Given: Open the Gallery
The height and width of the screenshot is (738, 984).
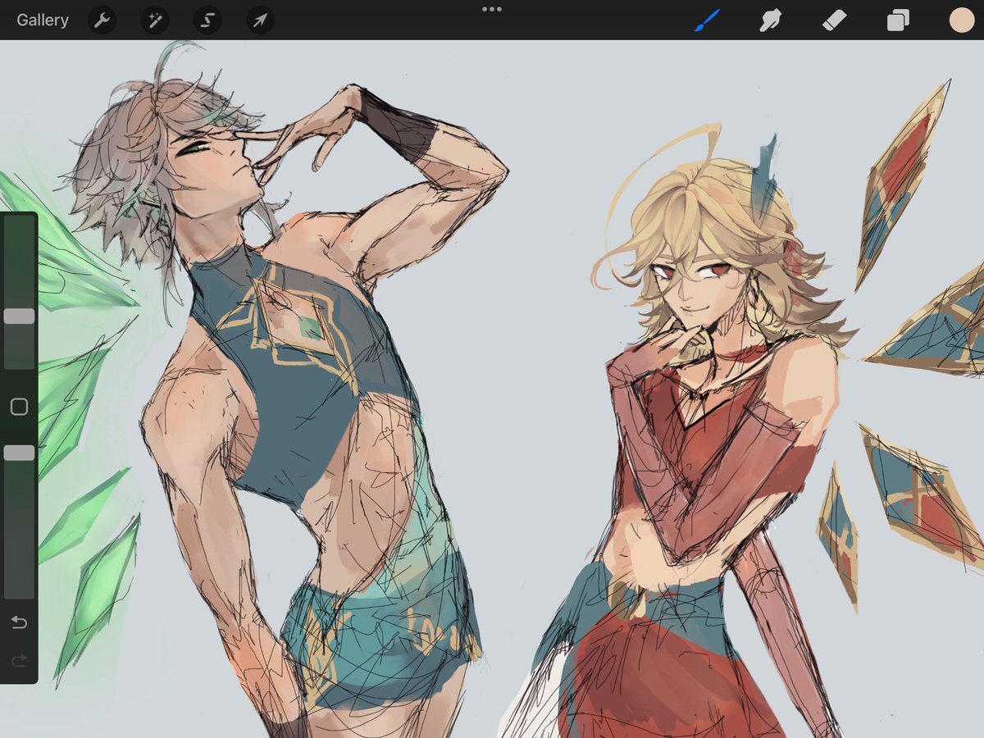Looking at the screenshot, I should (43, 20).
